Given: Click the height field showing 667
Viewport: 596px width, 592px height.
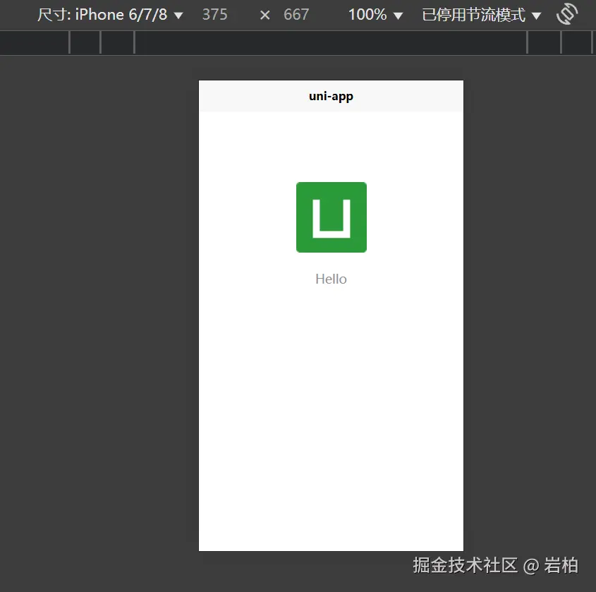Looking at the screenshot, I should click(x=296, y=14).
